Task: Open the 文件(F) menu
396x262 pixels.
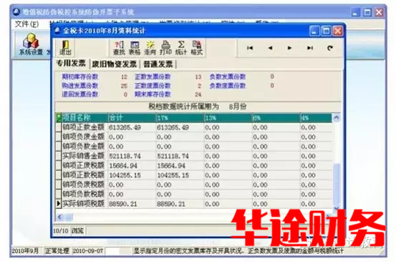Action: (x=26, y=24)
